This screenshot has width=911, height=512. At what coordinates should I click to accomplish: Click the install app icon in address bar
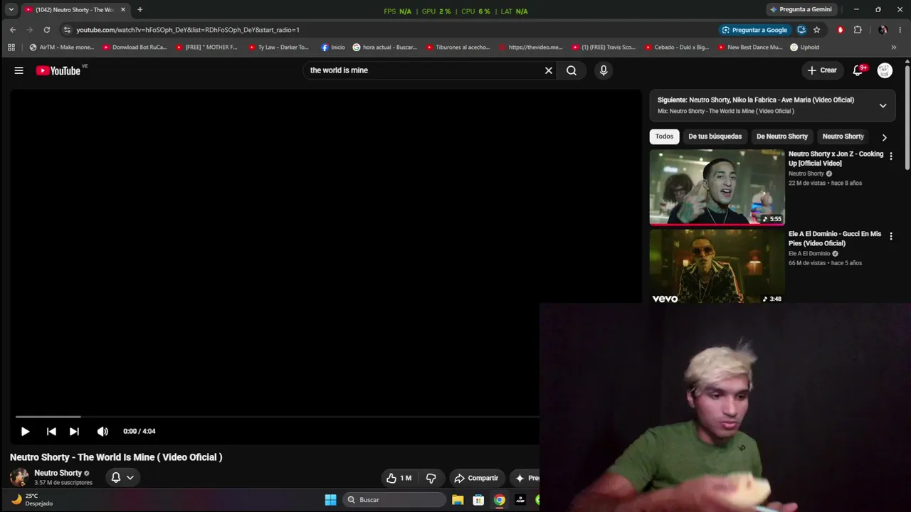(x=801, y=30)
